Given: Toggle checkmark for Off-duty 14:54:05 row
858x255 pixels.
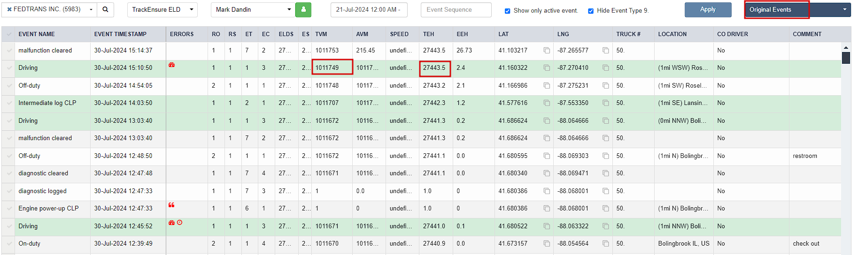Looking at the screenshot, I should [8, 86].
